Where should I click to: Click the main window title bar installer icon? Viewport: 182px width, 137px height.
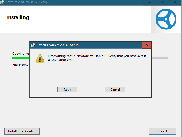(x=2, y=2)
